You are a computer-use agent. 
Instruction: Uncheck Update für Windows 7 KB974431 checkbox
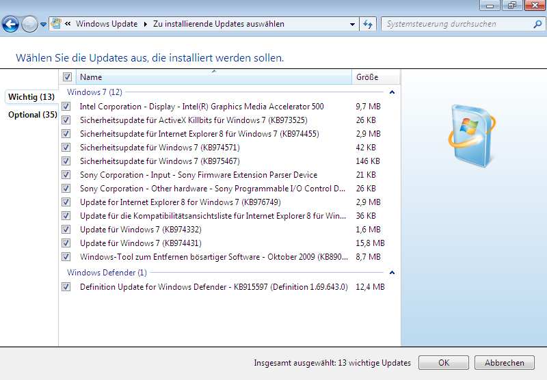[x=66, y=243]
